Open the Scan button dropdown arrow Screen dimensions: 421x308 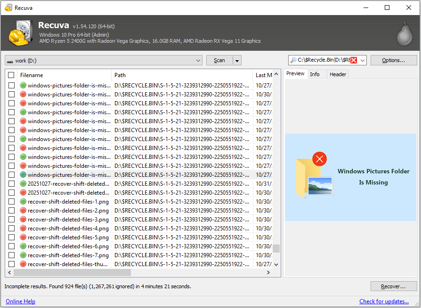tap(237, 61)
